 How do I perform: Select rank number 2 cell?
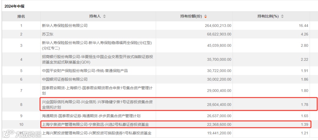(21, 34)
